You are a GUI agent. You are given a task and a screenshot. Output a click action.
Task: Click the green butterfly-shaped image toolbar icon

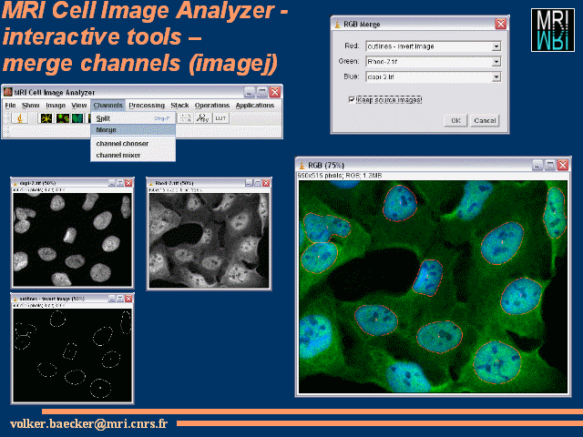[77, 118]
